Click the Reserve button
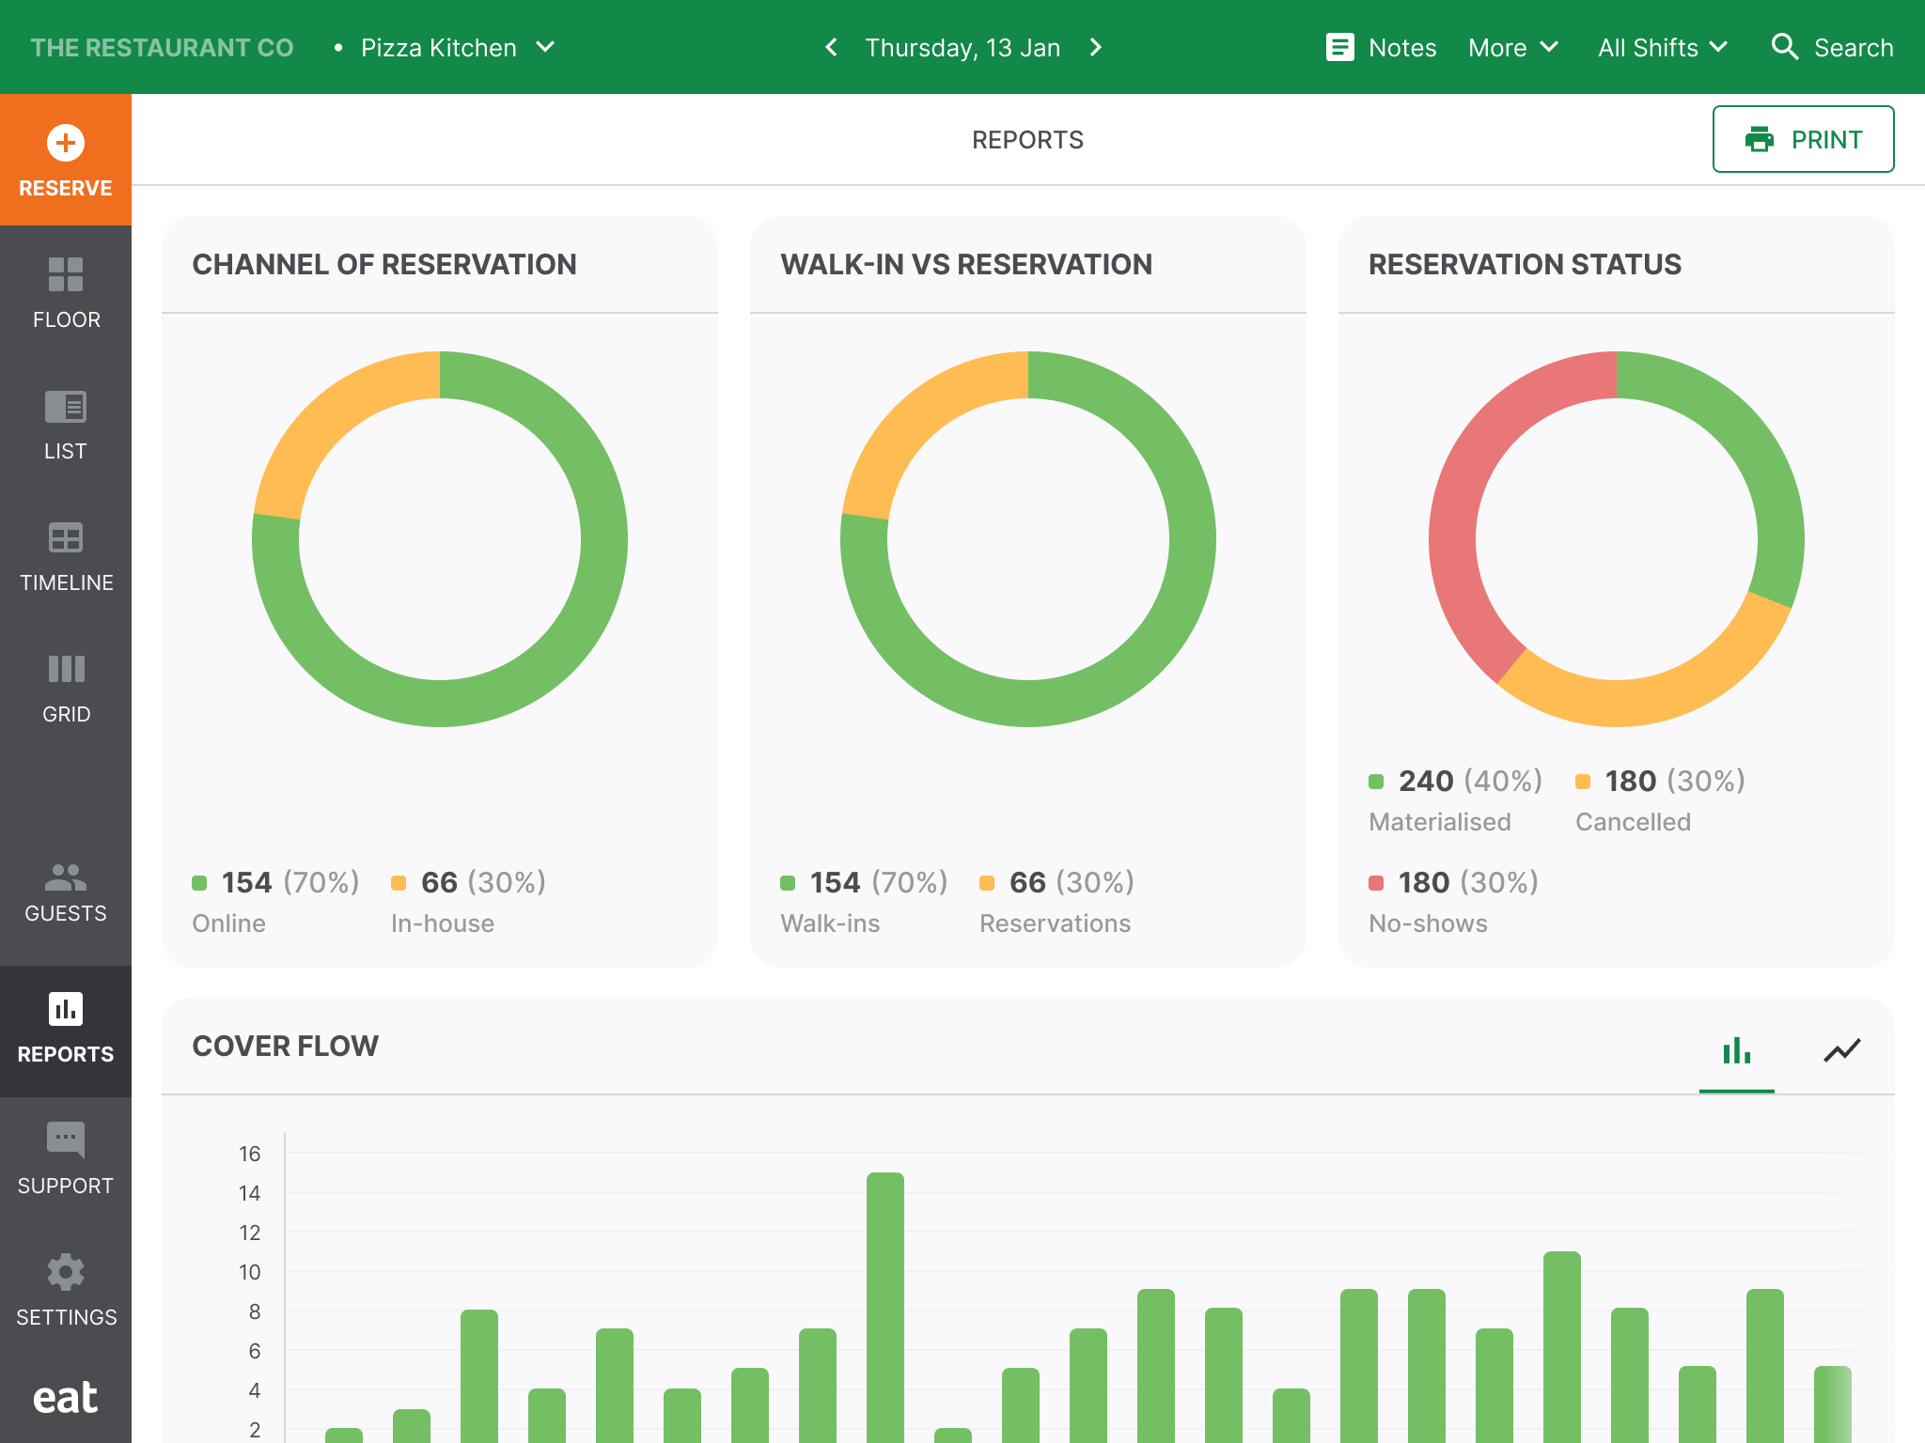The height and width of the screenshot is (1443, 1925). 65,160
